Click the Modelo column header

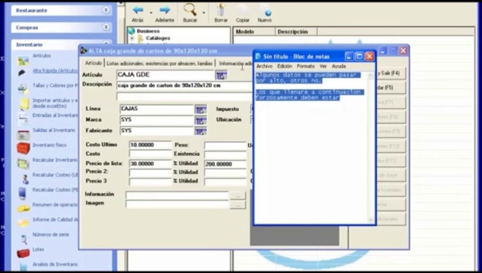point(254,32)
